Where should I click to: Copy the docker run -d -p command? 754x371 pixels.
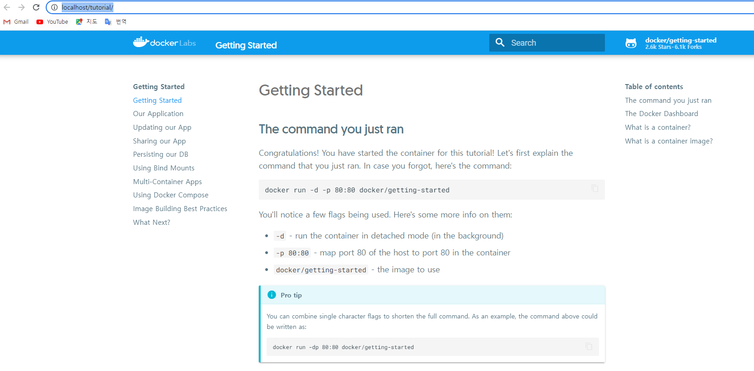pyautogui.click(x=595, y=188)
